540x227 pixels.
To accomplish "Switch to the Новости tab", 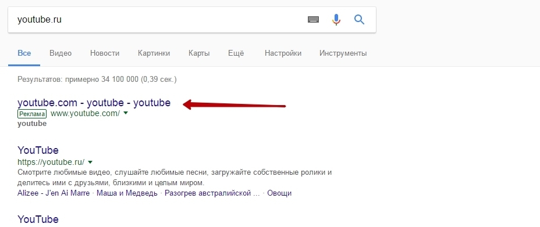I will [105, 53].
